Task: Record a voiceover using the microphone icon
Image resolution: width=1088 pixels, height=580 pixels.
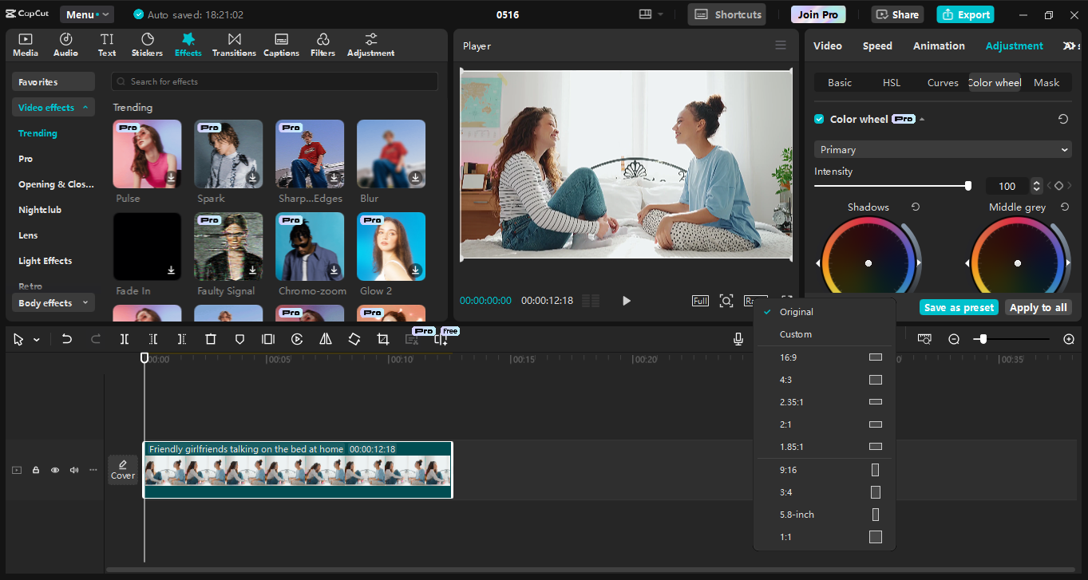Action: point(738,338)
